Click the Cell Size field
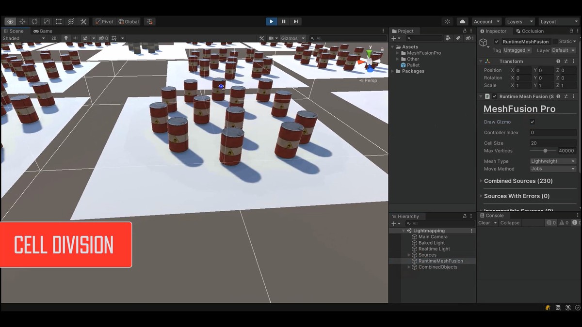582x327 pixels. pos(553,143)
